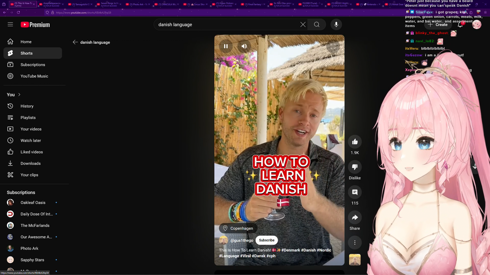
Task: Click the Dislike thumbs down icon
Action: tap(355, 167)
